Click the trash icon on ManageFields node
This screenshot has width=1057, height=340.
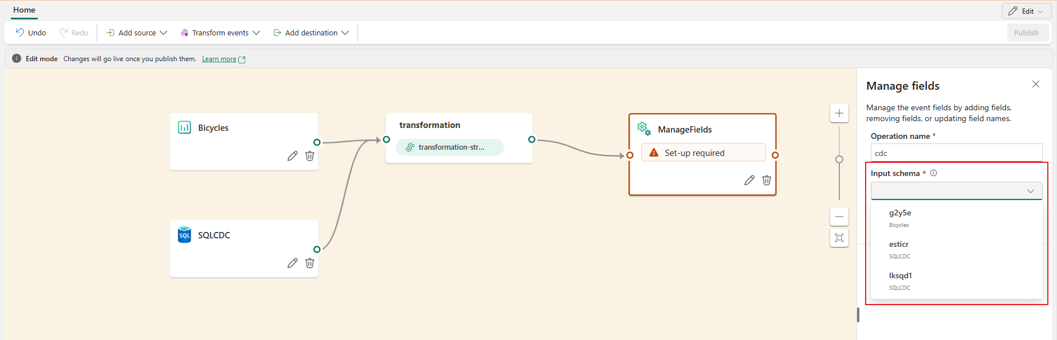[x=767, y=181]
